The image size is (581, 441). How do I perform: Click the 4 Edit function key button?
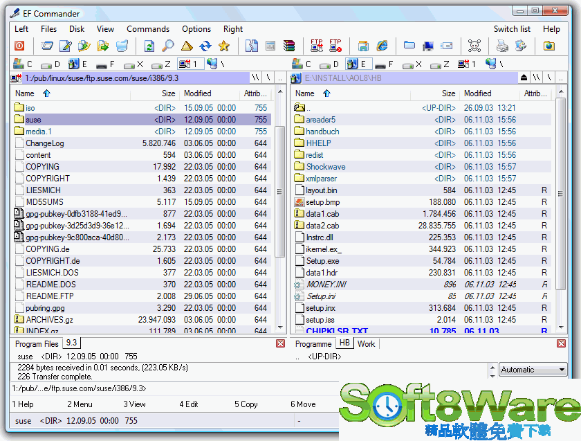pyautogui.click(x=189, y=404)
